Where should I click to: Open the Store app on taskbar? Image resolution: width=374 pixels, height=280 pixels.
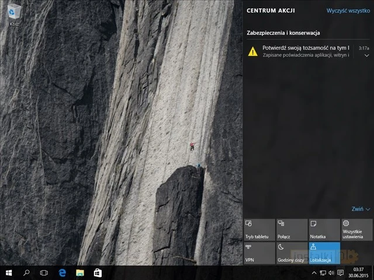point(98,272)
